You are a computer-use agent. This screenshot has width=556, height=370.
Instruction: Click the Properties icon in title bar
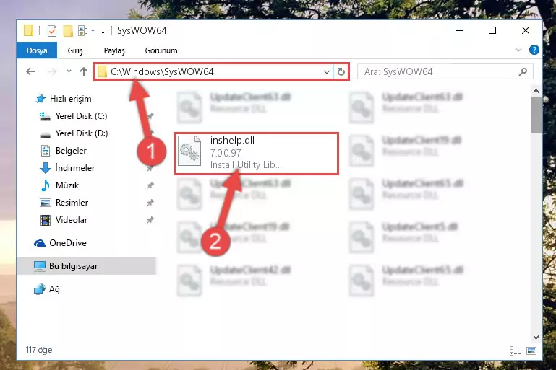pos(52,31)
